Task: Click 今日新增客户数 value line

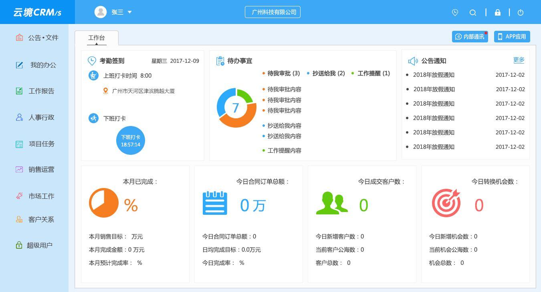Action: (x=340, y=236)
